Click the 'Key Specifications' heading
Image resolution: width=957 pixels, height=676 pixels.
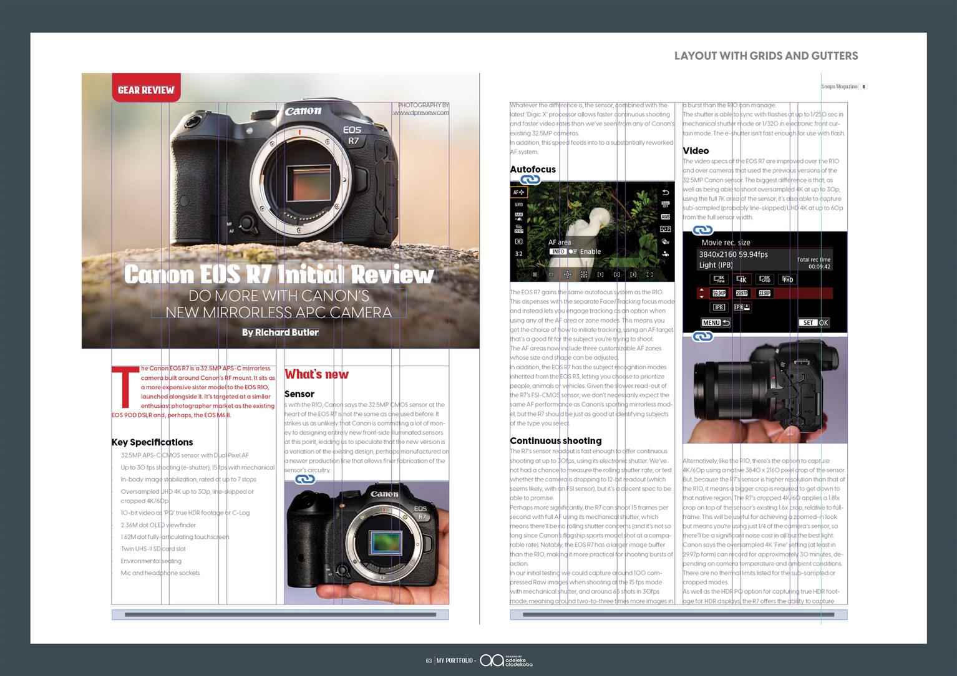[x=152, y=442]
